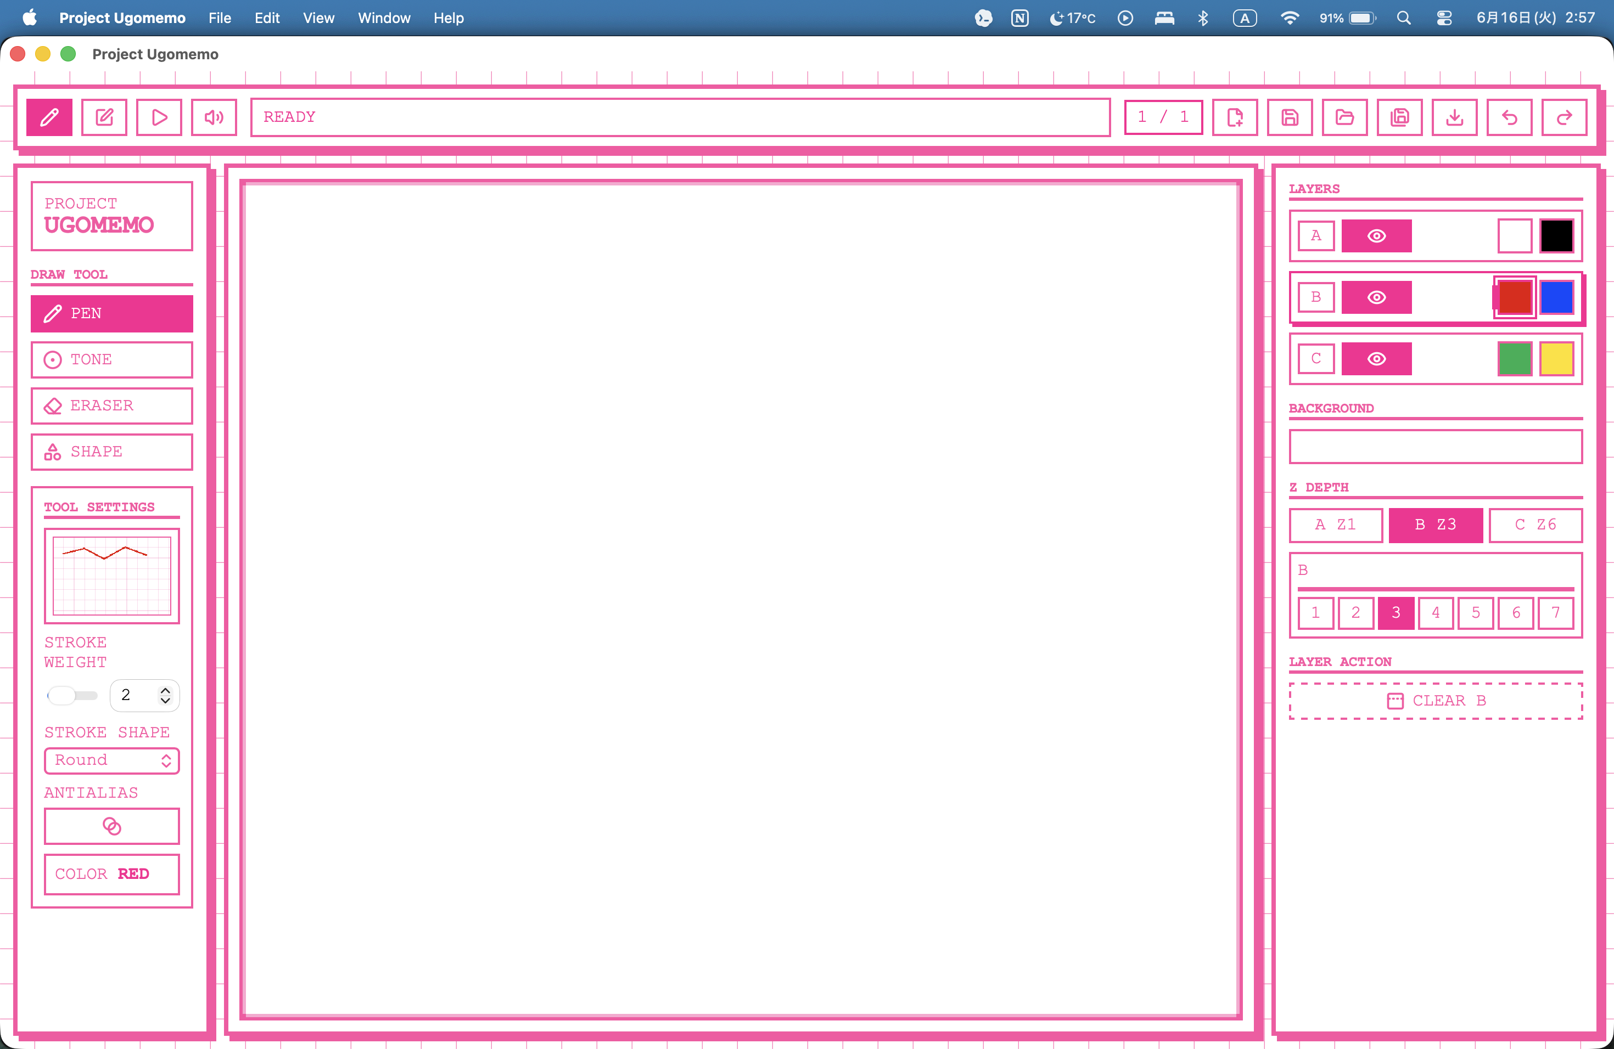Image resolution: width=1614 pixels, height=1049 pixels.
Task: Switch to the B Z3 depth tab
Action: coord(1436,525)
